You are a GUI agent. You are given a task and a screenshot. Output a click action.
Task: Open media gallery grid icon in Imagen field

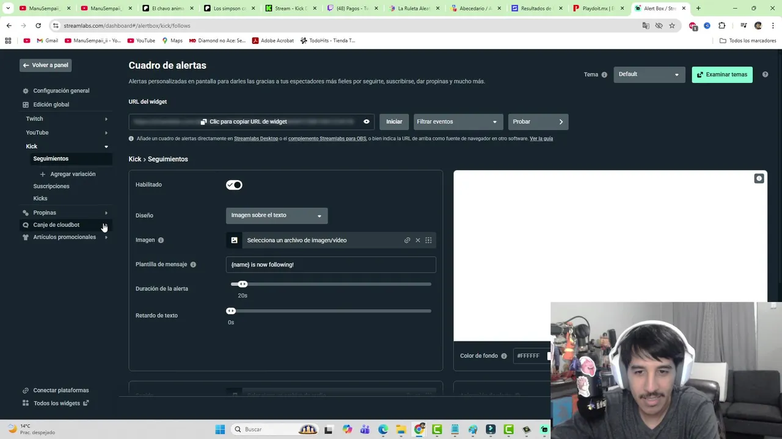(428, 240)
